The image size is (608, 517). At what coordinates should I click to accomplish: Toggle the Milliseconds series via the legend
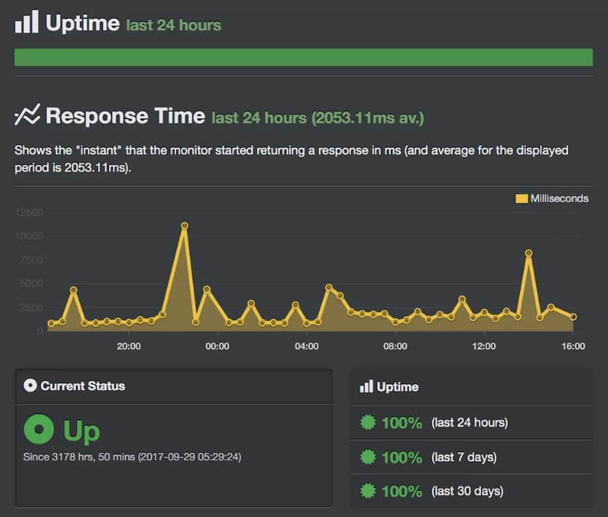pos(551,198)
